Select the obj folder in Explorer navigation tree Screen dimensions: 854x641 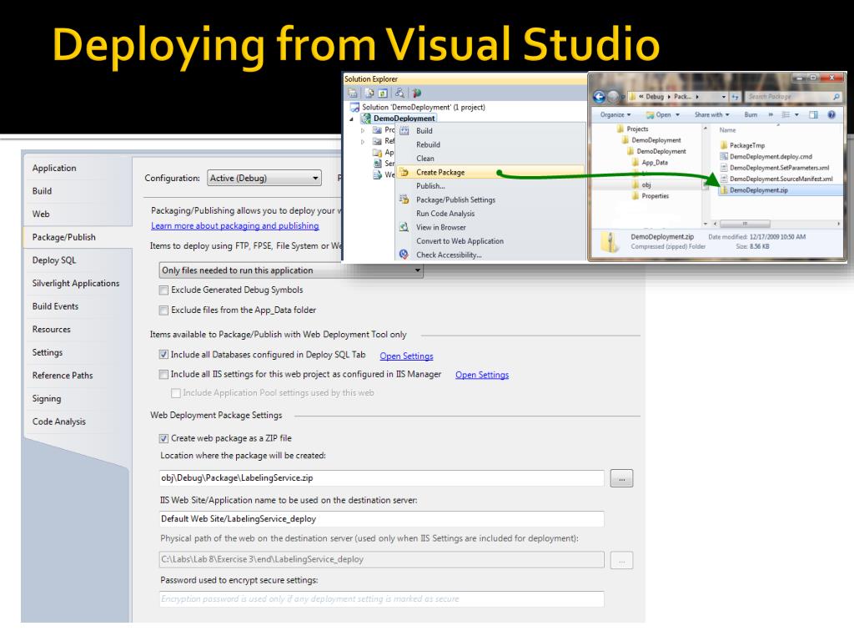tap(646, 184)
